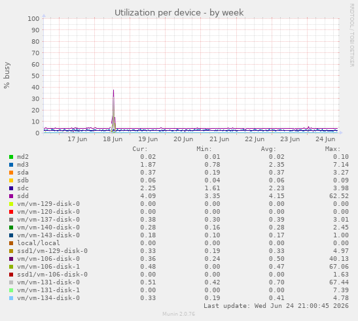Click the vm/vm-106-disk-1 legend swatch

(11, 267)
